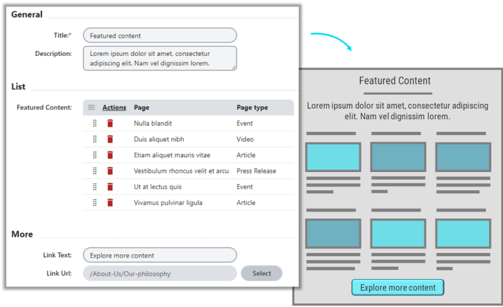Click the Description label
The width and height of the screenshot is (503, 307).
coord(53,53)
